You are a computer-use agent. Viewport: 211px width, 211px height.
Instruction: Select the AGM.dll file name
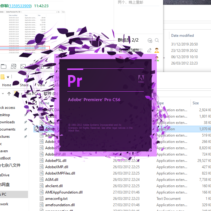(52, 180)
